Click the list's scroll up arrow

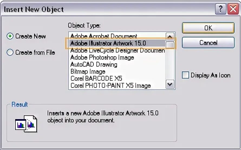tap(170, 37)
